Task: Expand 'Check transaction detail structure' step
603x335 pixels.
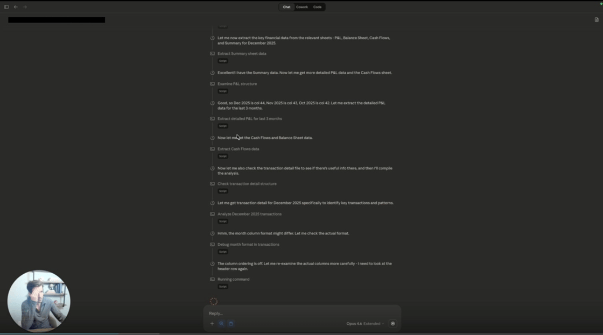Action: 247,184
